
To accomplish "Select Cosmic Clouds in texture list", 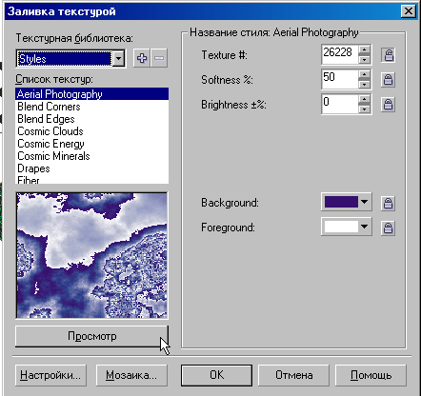I will pos(50,131).
